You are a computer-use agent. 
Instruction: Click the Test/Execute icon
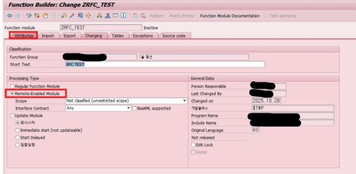coord(80,16)
